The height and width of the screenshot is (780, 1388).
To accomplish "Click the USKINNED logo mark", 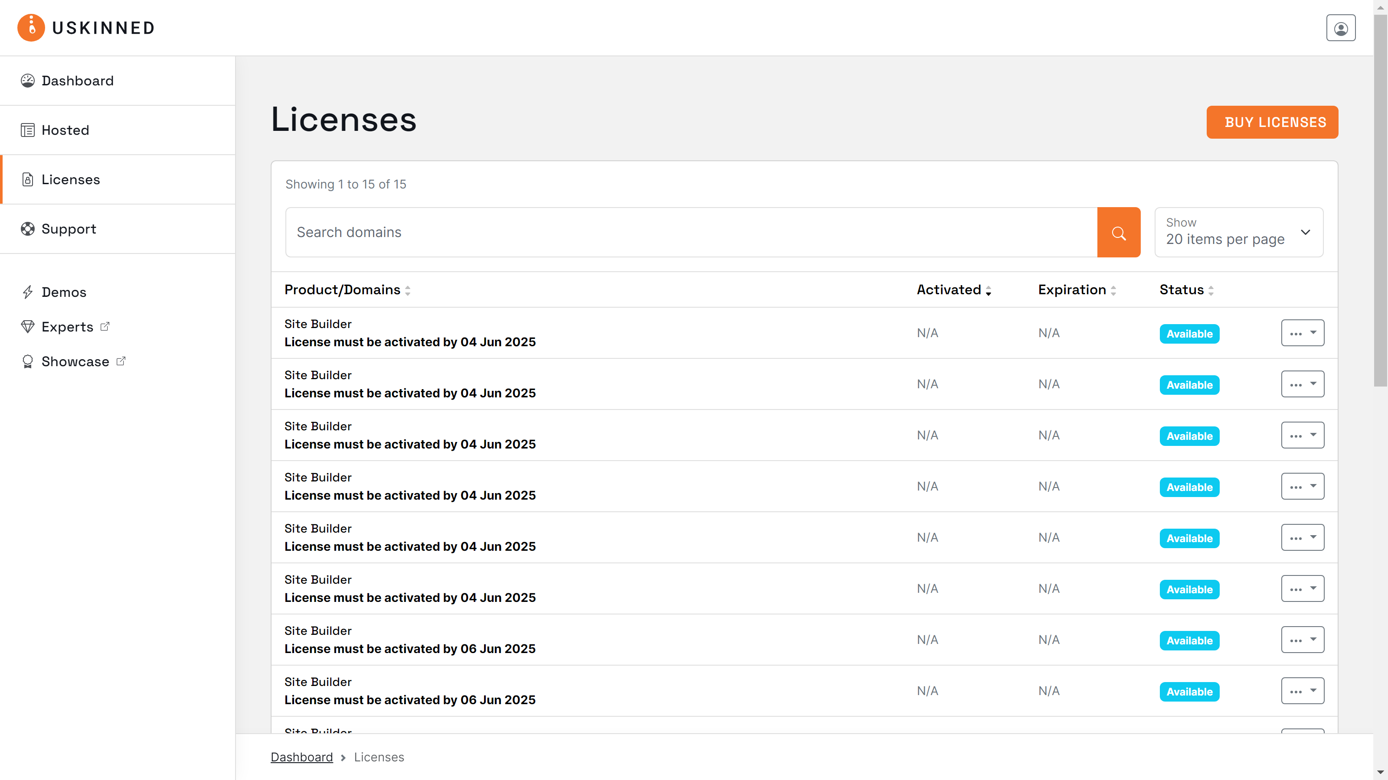I will [31, 27].
